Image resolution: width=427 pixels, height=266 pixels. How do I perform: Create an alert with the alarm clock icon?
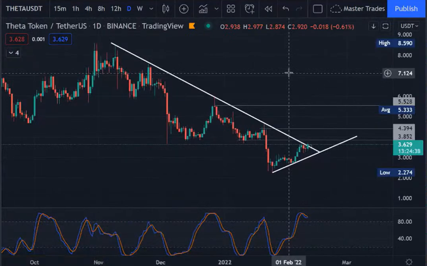click(249, 9)
